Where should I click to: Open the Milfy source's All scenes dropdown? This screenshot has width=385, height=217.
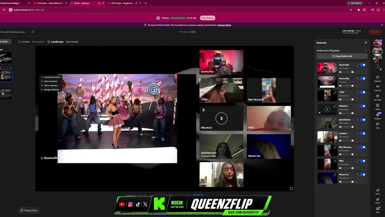[344, 164]
